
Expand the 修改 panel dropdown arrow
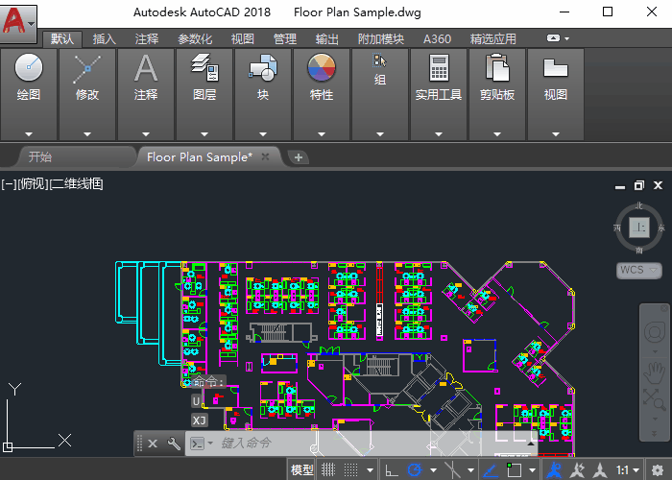pos(87,134)
